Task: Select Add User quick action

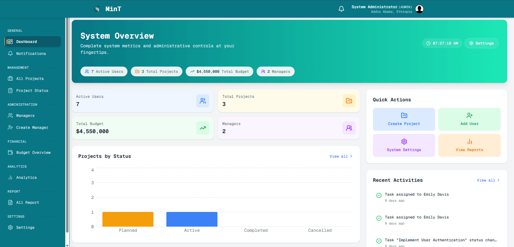Action: point(469,119)
